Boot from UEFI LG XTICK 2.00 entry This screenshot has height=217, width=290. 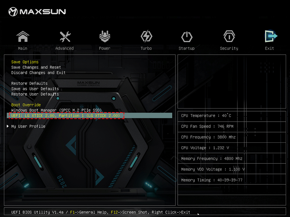click(90, 116)
